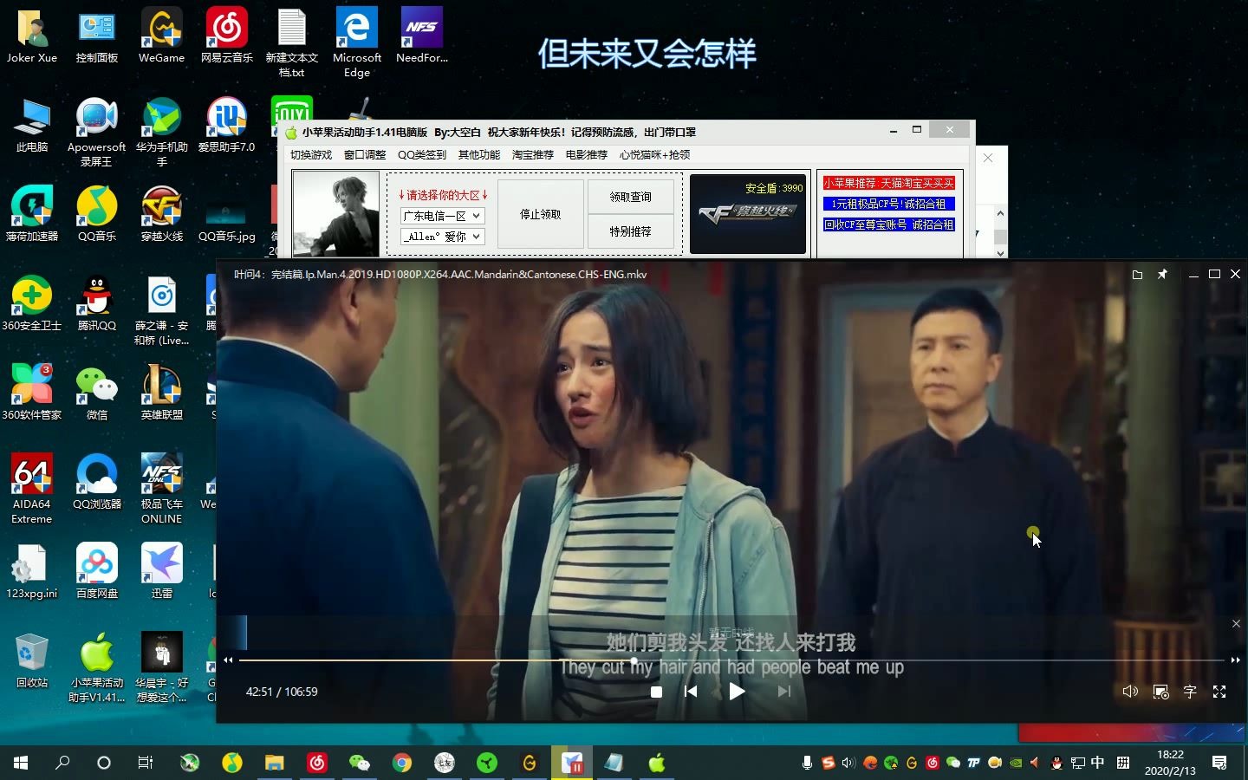Click the CrossFire 穿越火线 banner image

point(748,215)
